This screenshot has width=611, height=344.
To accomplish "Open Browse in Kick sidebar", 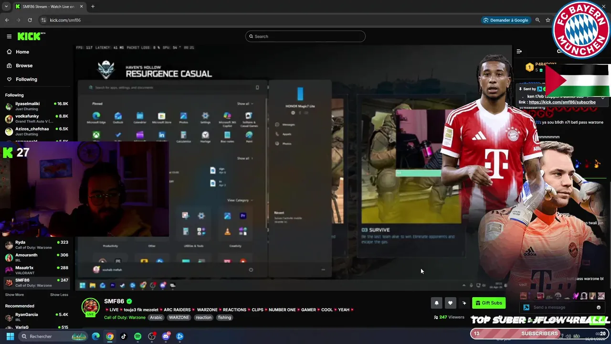I will [x=24, y=65].
